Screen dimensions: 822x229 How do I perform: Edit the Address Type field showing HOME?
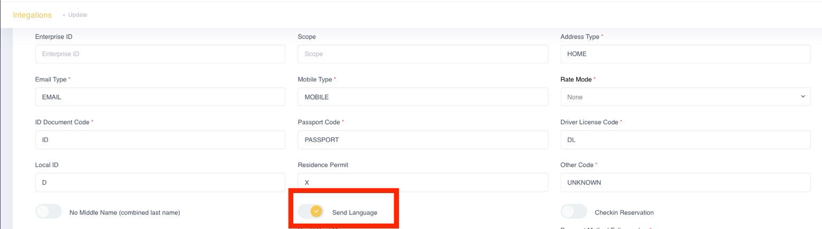685,54
